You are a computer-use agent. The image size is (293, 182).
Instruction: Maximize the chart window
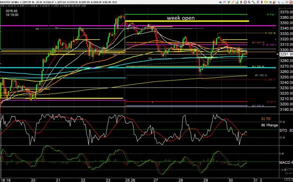pos(287,2)
